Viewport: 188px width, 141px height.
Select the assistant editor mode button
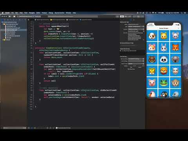(x=126, y=16)
